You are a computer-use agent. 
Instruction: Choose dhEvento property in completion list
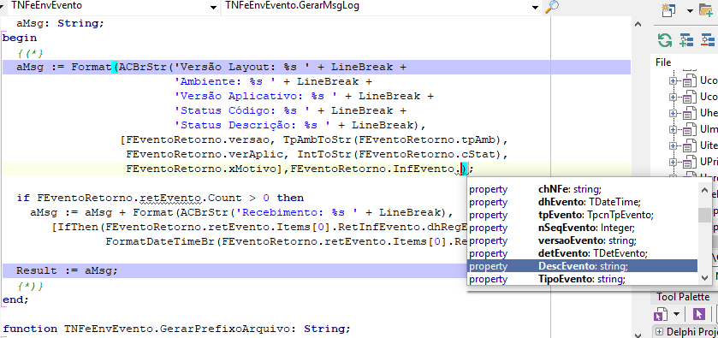pyautogui.click(x=583, y=202)
